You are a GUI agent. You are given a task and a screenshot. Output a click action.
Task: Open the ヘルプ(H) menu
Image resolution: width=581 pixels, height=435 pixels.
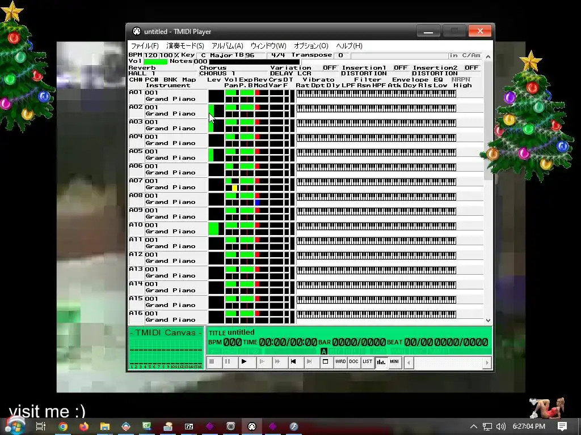pos(349,46)
